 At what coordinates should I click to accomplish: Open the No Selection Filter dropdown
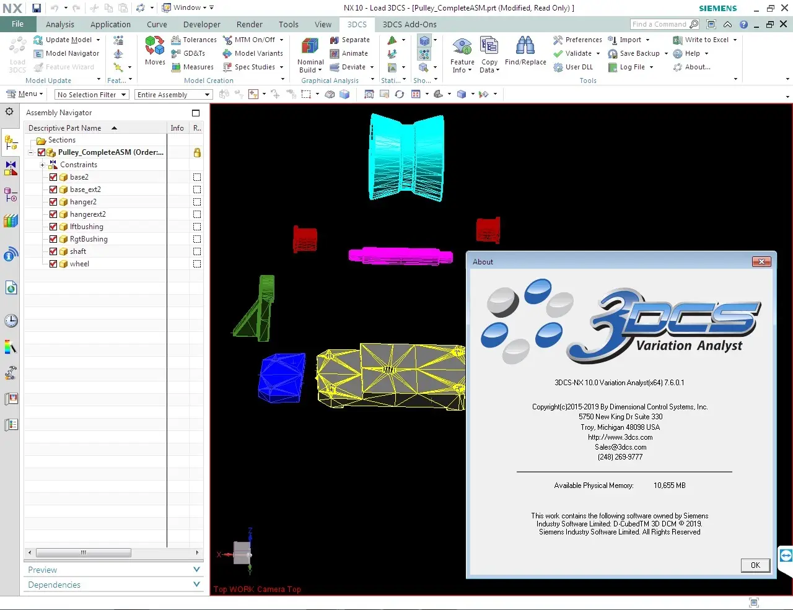(91, 94)
